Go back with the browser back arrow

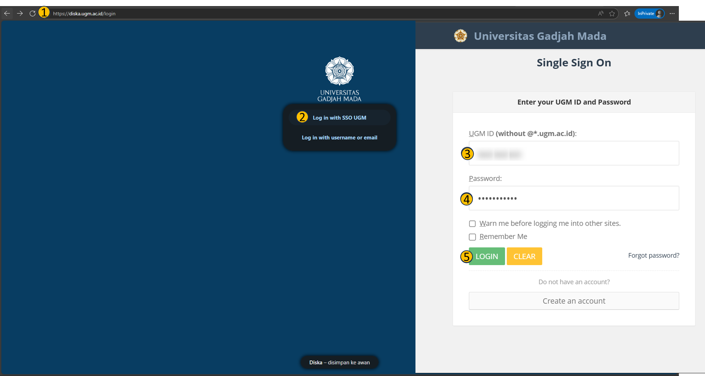pyautogui.click(x=7, y=14)
